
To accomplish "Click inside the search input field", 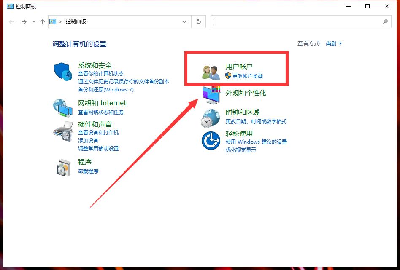I will (295, 21).
